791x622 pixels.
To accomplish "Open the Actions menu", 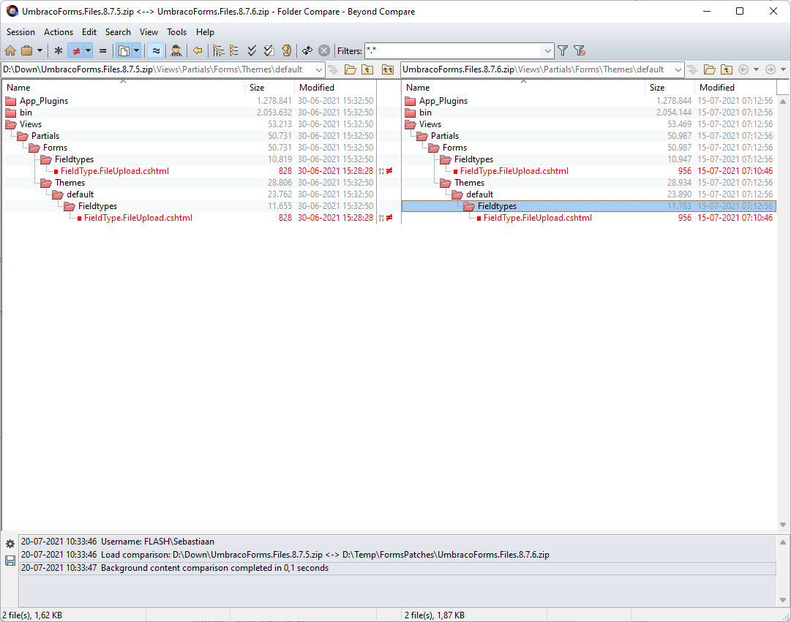I will pos(59,31).
